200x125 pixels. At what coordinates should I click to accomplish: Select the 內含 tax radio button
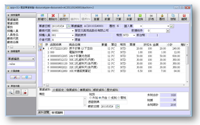(100, 98)
